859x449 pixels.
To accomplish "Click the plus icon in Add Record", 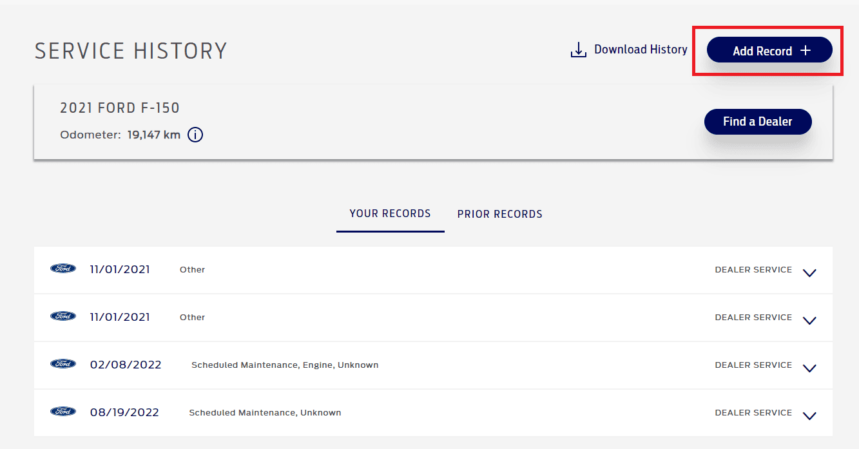I will click(x=806, y=50).
